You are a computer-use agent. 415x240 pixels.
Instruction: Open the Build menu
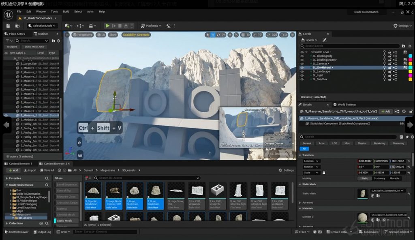coord(66,12)
